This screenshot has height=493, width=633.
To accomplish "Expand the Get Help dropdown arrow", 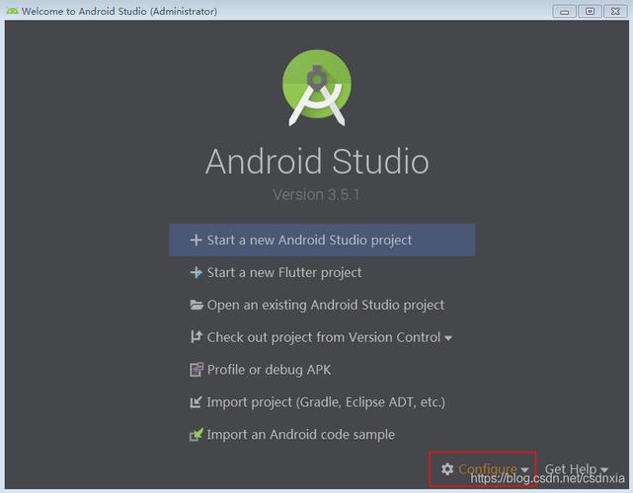I will pyautogui.click(x=604, y=470).
